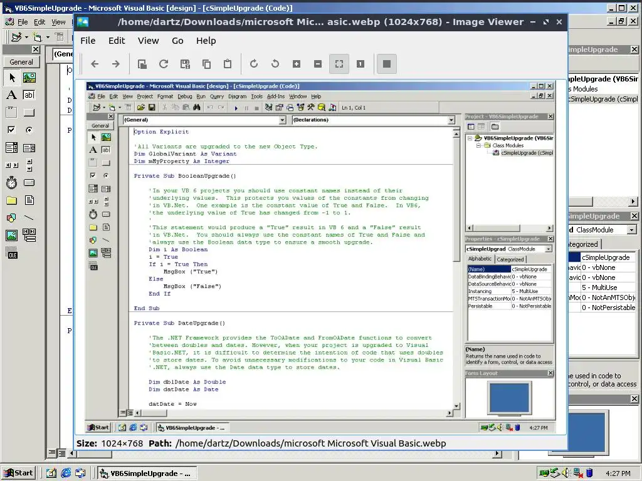
Task: Click the yellow Data View icon in pictured VB6 toolbar
Action: pos(322,108)
